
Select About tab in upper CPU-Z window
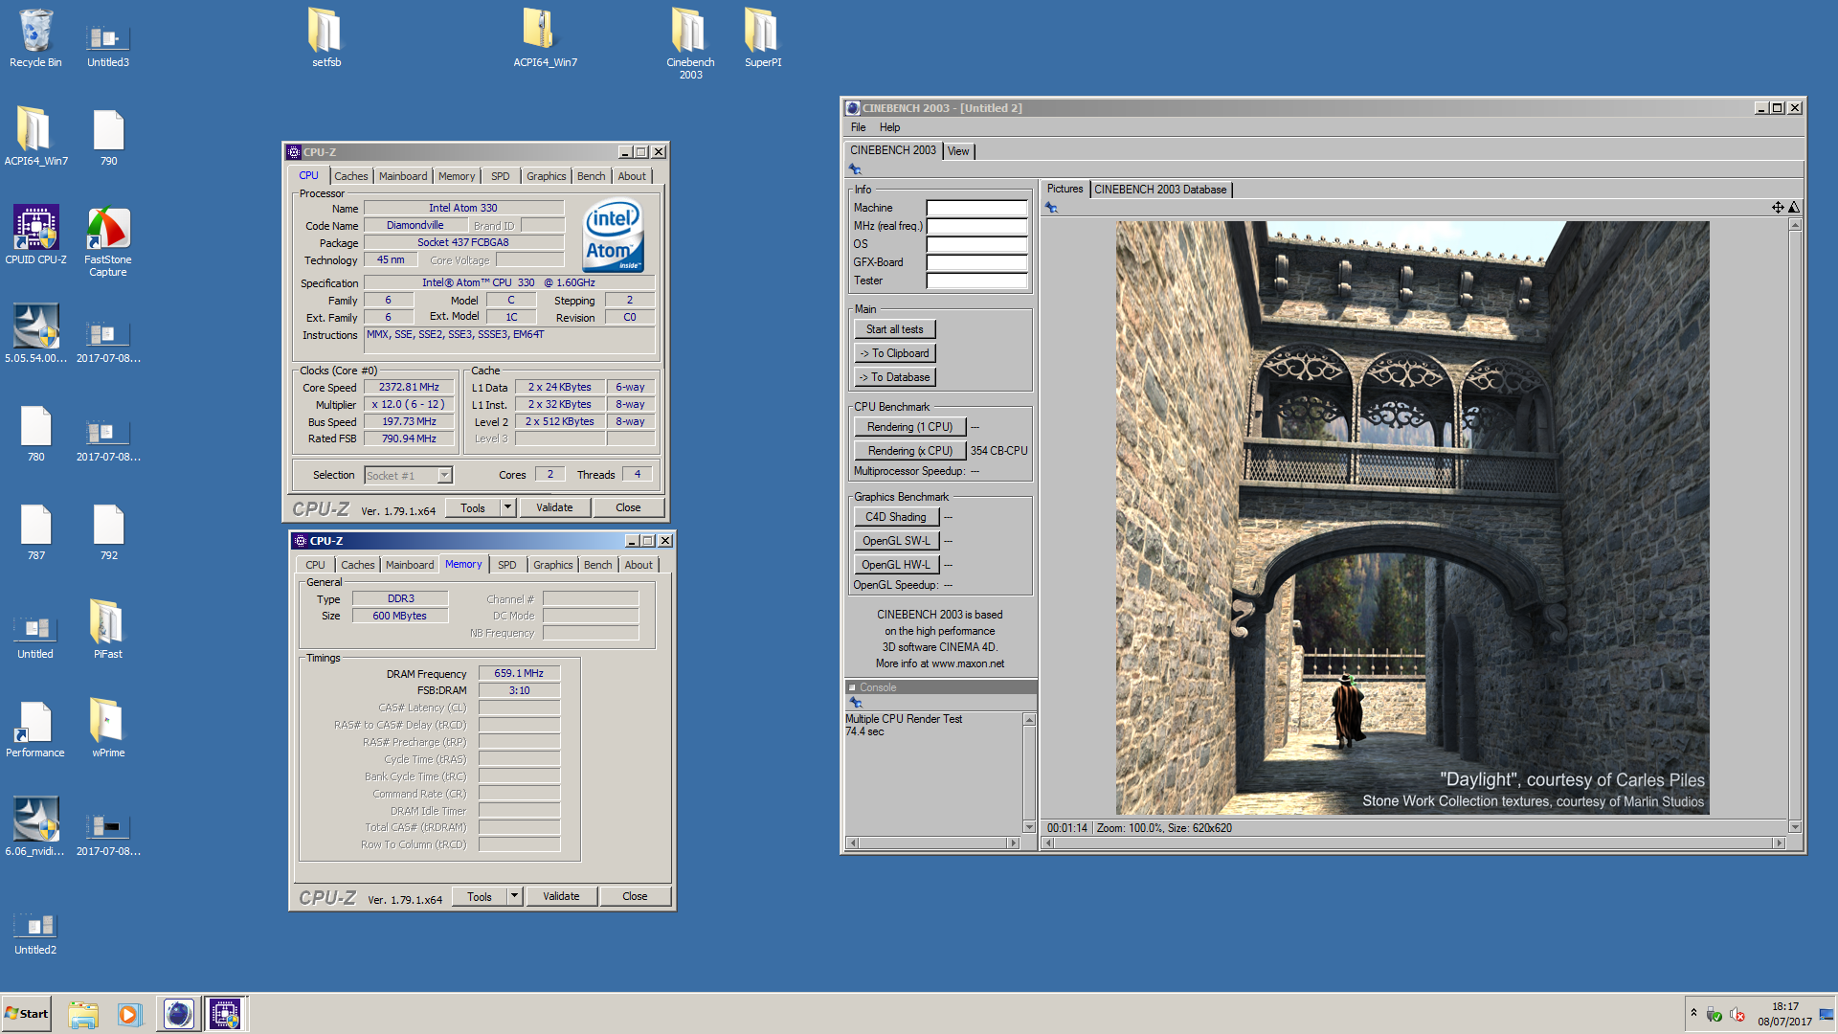click(632, 176)
